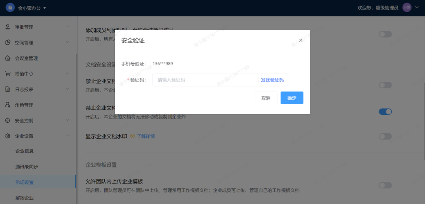
Task: Expand the 日志报表 chevron
Action: [x=68, y=89]
